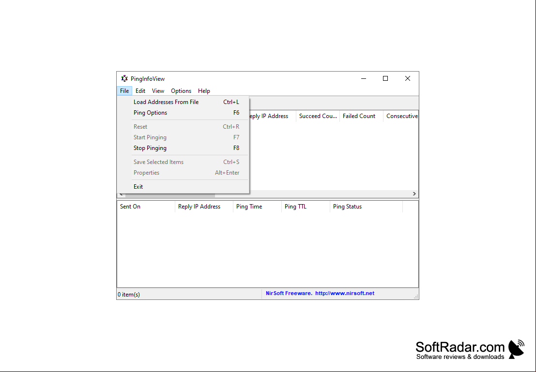Screen dimensions: 536x372
Task: Click the 0 item(s) status text
Action: [129, 295]
